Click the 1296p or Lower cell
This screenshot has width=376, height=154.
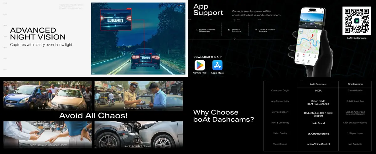pyautogui.click(x=355, y=133)
